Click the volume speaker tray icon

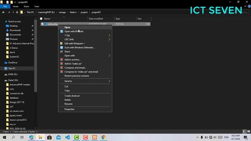[215, 137]
